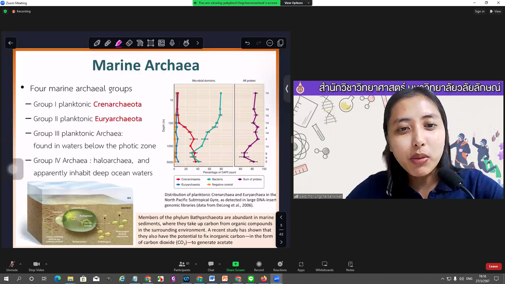Click the red Leave button
Viewport: 505px width, 284px height.
(x=493, y=266)
